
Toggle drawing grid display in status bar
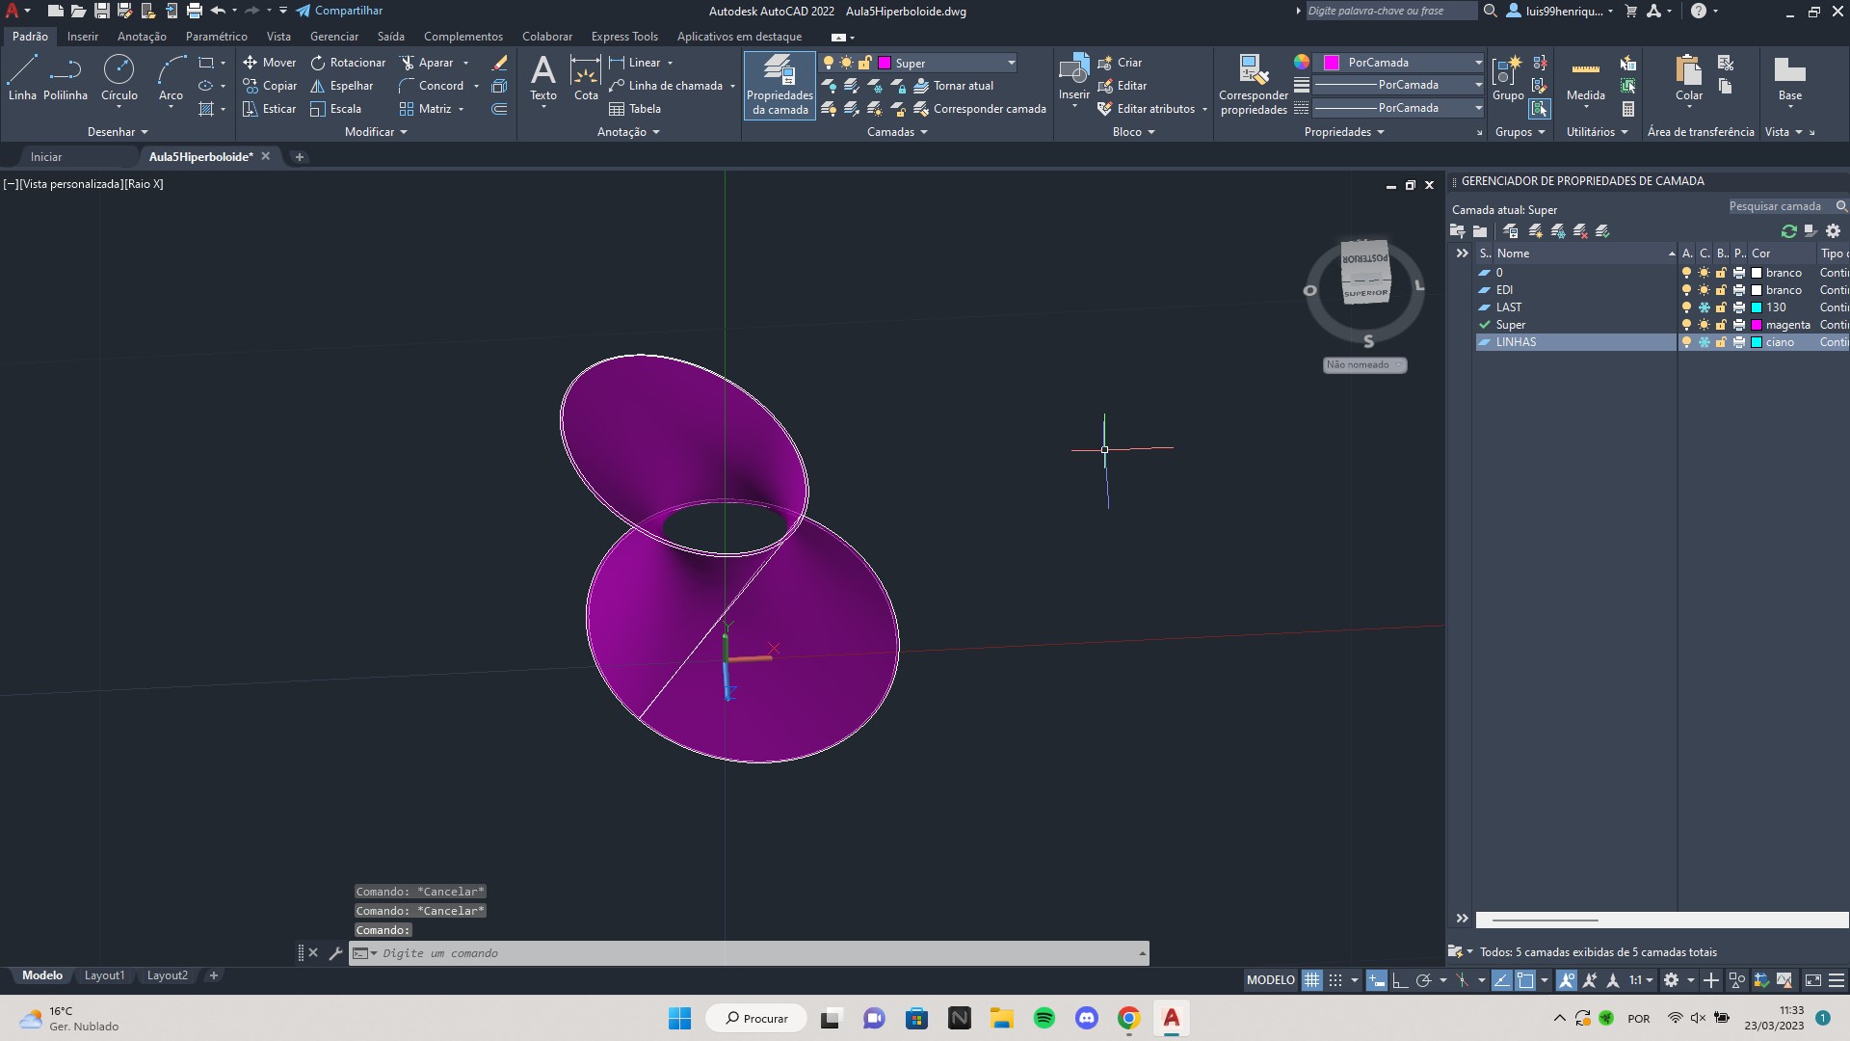[x=1311, y=980]
